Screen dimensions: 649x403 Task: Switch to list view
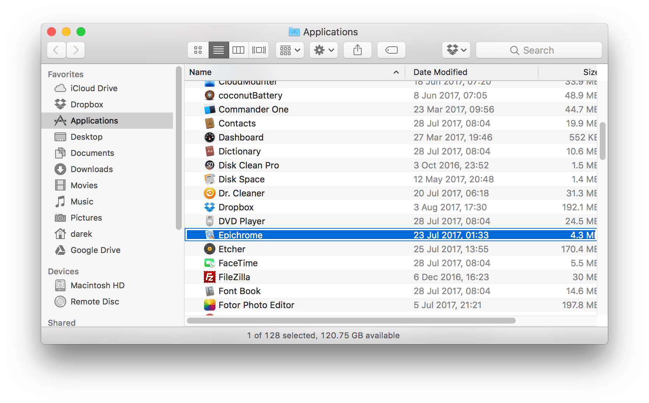click(x=219, y=50)
